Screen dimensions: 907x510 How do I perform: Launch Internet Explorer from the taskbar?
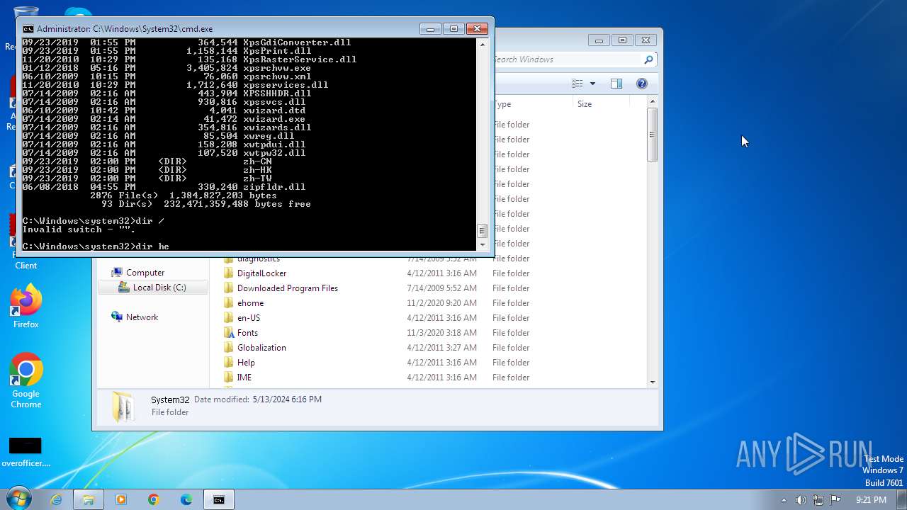[x=56, y=499]
